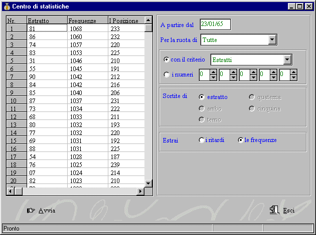
Task: Click the horizontal scrollbar thumb
Action: tap(19, 191)
